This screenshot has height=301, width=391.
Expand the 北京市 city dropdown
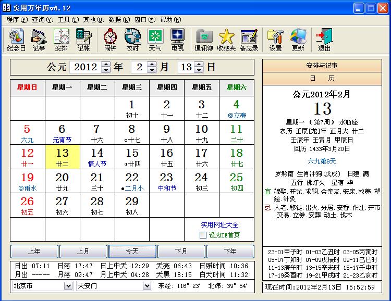68,286
